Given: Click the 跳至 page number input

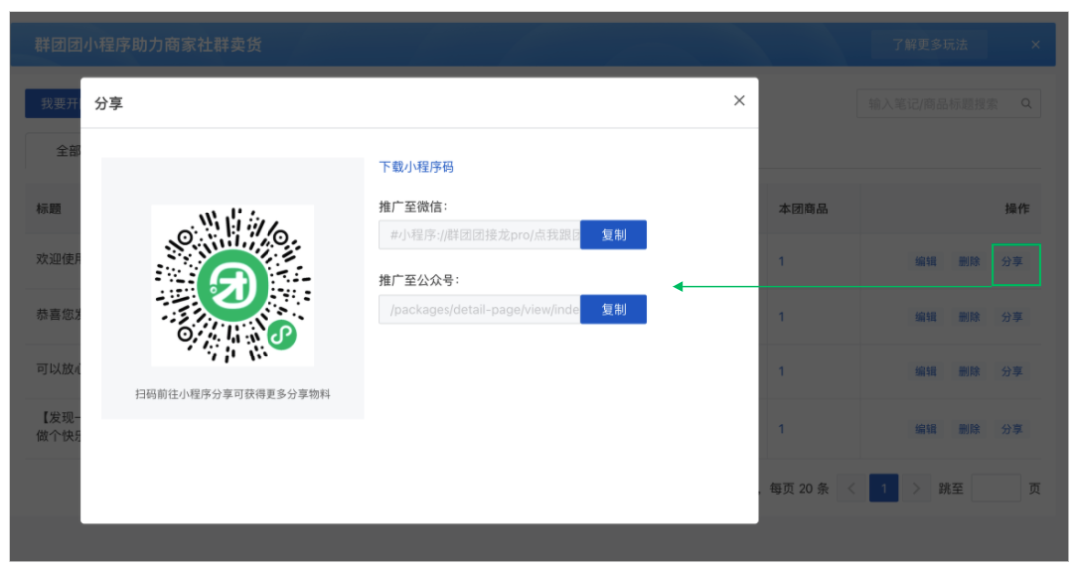Looking at the screenshot, I should 995,489.
